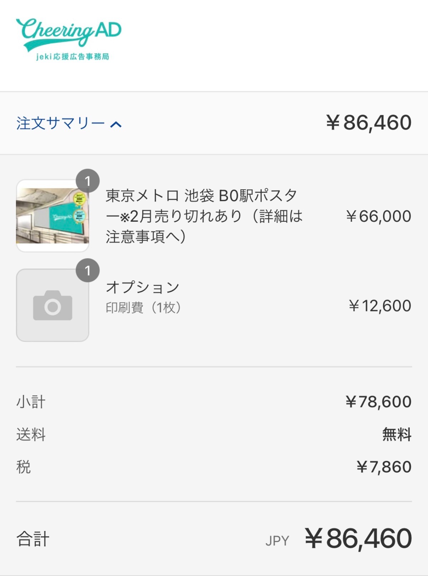428x576 pixels.
Task: Collapse the order summary chevron arrow
Action: [116, 124]
